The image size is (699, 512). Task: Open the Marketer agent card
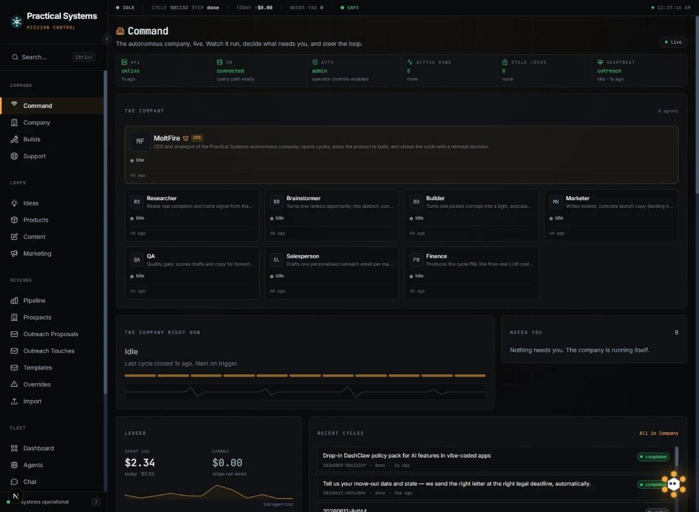click(611, 215)
